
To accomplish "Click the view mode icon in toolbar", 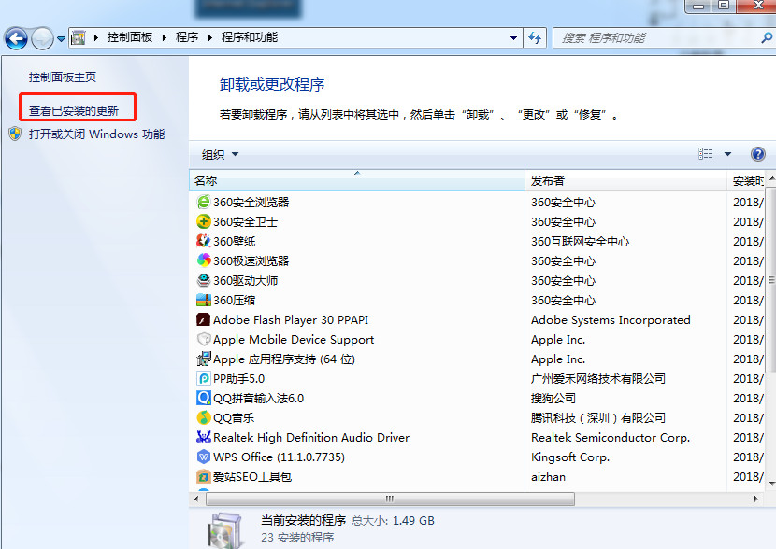I will (706, 154).
